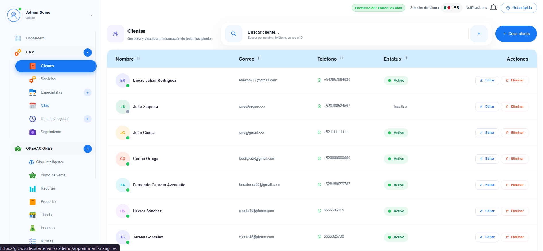Viewport: 543px width, 251px height.
Task: Edit Eneas Julián Rodriguez
Action: click(487, 81)
